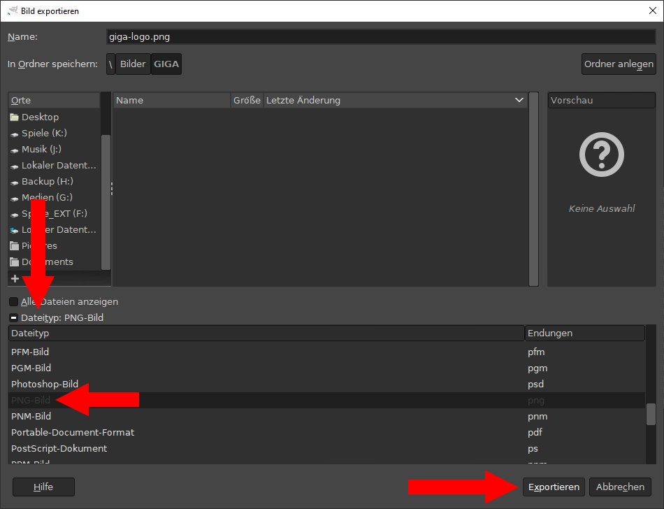This screenshot has height=509, width=664.
Task: Click the Documents folder icon in Orte
Action: click(15, 262)
